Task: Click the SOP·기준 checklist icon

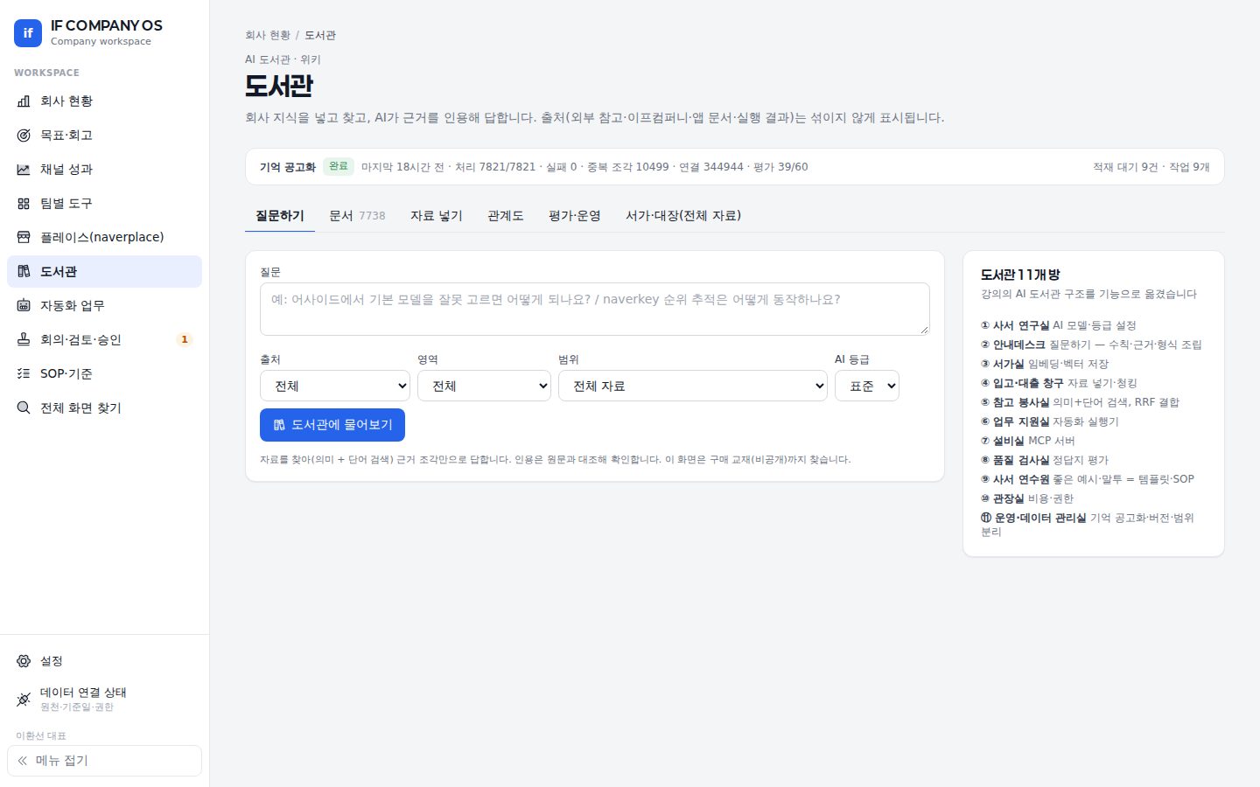Action: click(x=24, y=374)
